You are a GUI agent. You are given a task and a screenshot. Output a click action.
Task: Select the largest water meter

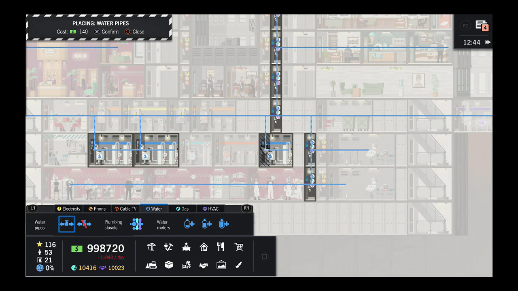tap(223, 224)
